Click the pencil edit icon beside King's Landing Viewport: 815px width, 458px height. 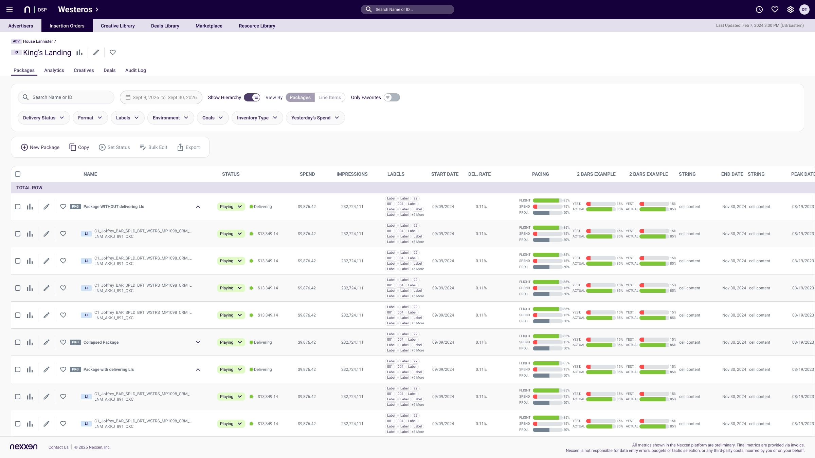[x=96, y=53]
